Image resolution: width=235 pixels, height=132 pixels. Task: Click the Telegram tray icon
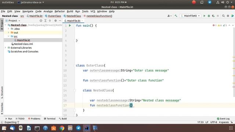(x=210, y=2)
